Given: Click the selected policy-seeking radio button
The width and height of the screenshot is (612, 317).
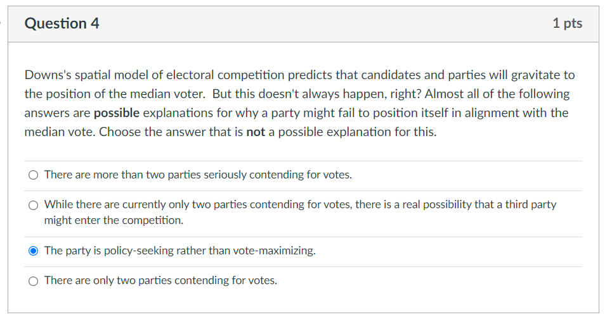Looking at the screenshot, I should pos(33,251).
